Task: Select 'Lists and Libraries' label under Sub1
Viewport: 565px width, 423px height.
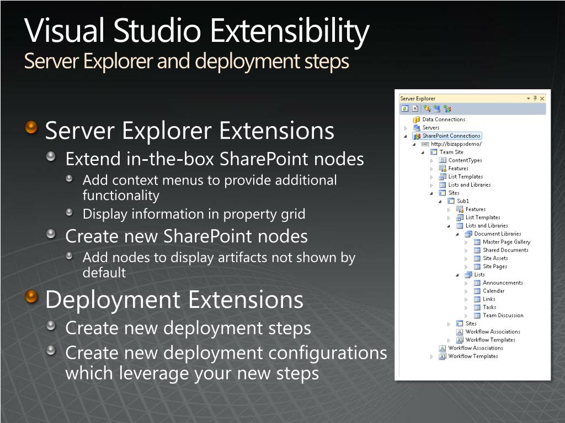Action: click(487, 225)
